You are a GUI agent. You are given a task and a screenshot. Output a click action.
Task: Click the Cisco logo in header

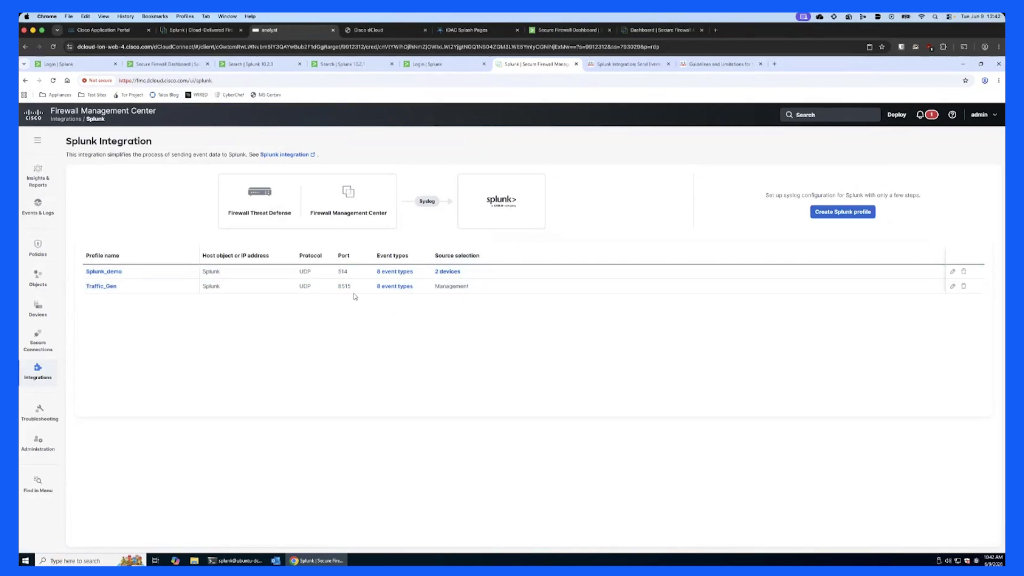33,114
